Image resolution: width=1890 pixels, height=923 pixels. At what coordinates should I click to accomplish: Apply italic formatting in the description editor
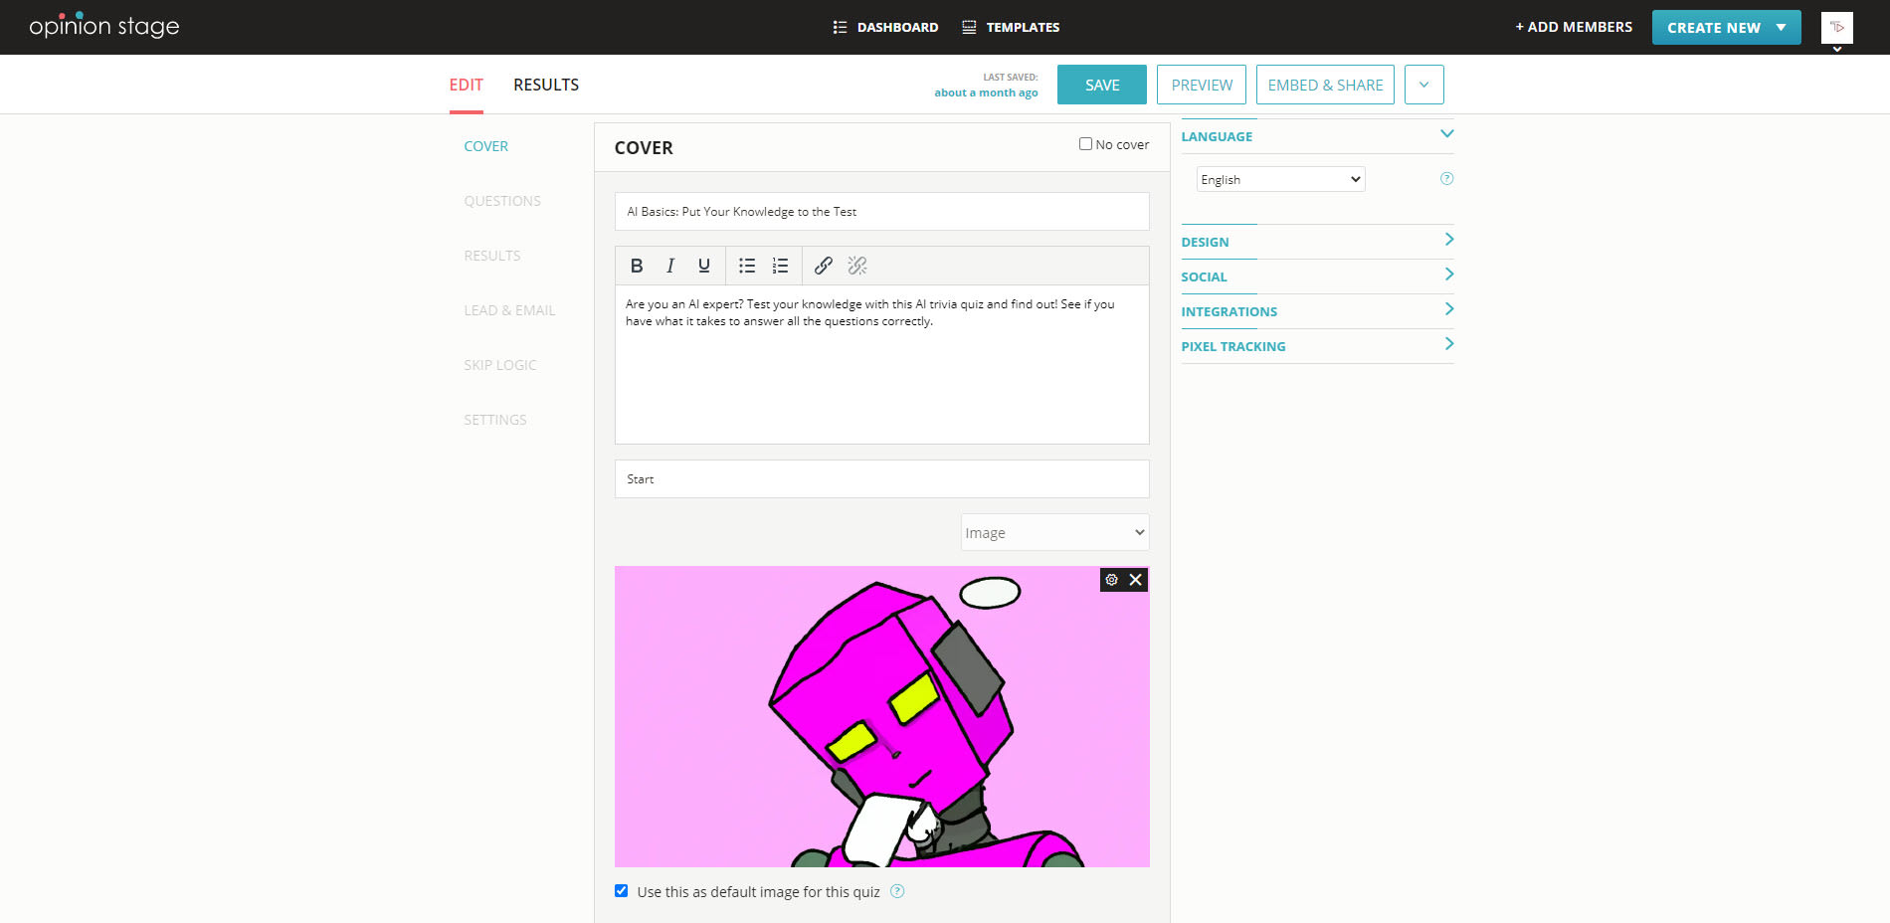point(670,265)
